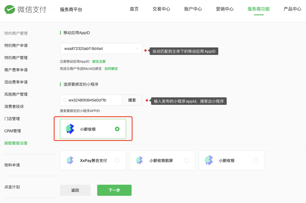The height and width of the screenshot is (203, 306).
Task: Click the XxPay聚合支付 app icon
Action: (70, 160)
